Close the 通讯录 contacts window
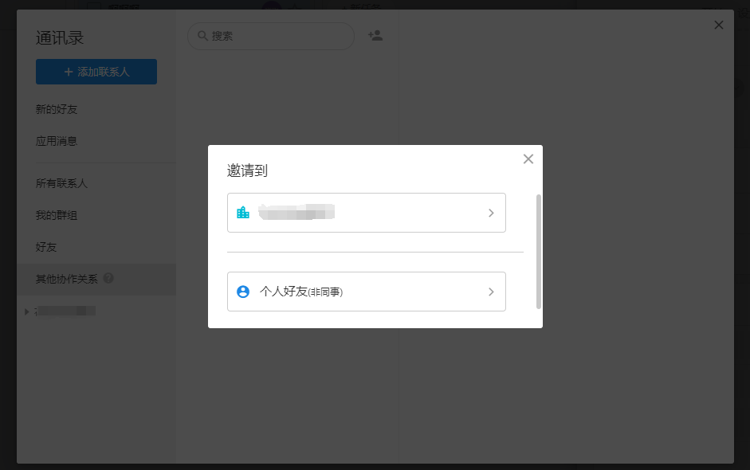The width and height of the screenshot is (750, 470). 718,25
